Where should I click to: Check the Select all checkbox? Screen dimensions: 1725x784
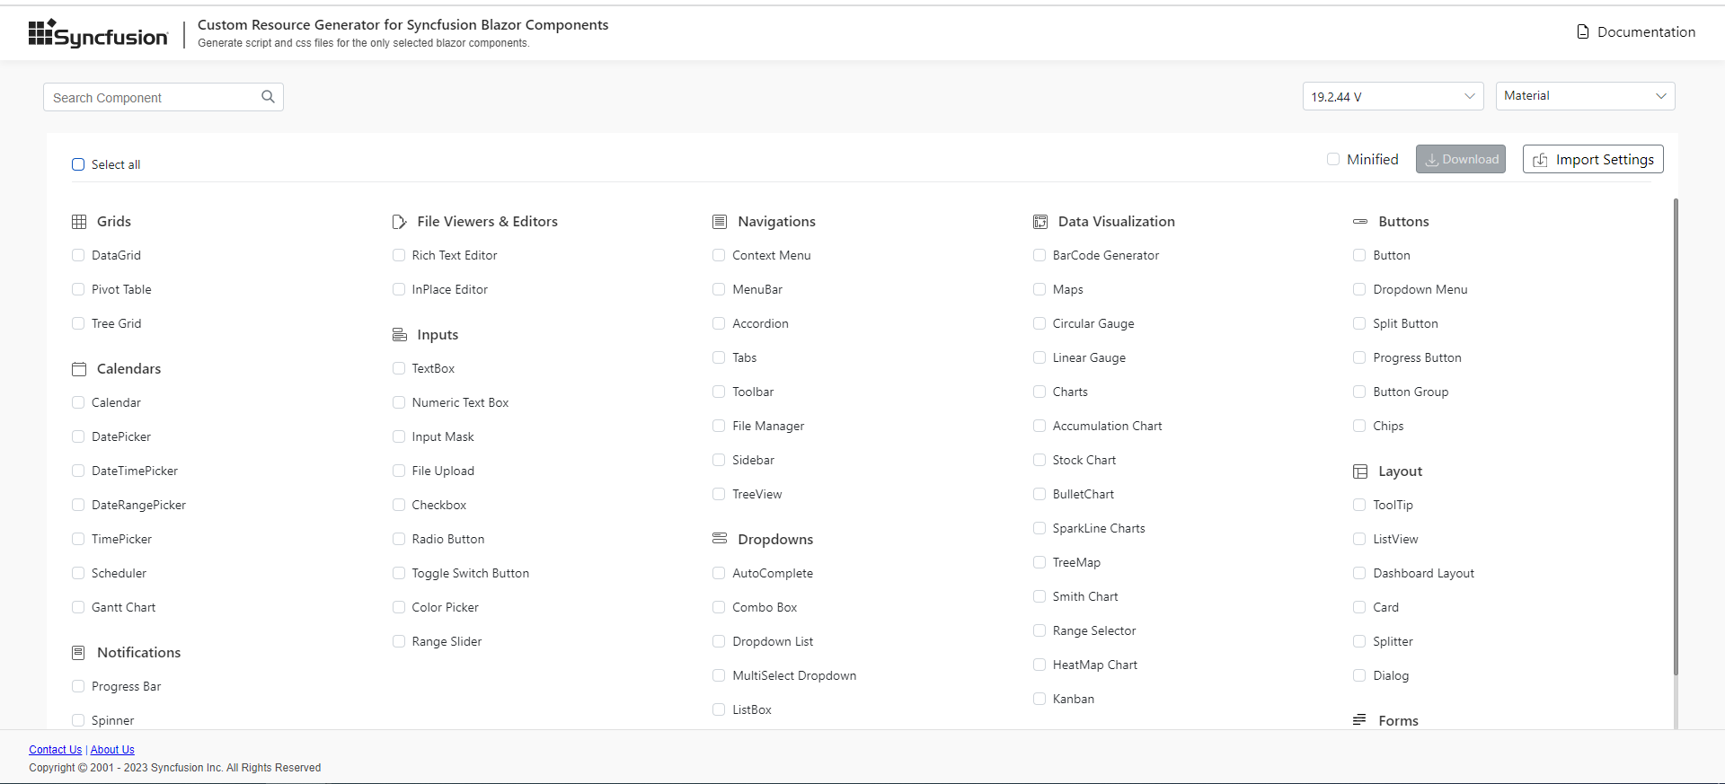(78, 164)
